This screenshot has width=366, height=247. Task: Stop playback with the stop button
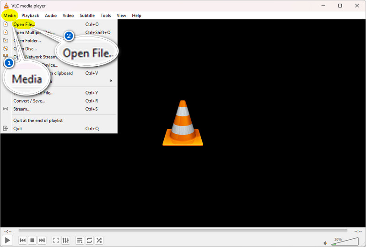pyautogui.click(x=32, y=240)
